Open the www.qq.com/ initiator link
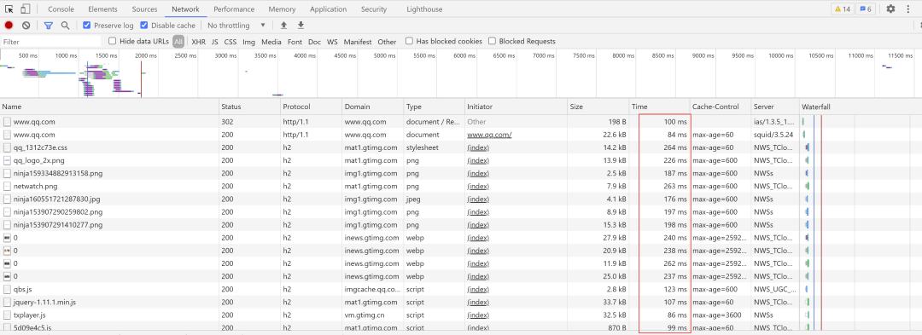The width and height of the screenshot is (922, 335). pyautogui.click(x=489, y=135)
